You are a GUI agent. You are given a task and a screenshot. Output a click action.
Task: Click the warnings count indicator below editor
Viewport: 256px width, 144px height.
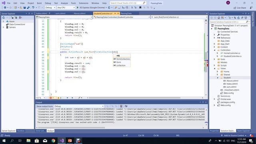[x=59, y=98]
